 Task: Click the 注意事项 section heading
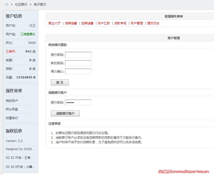[x=54, y=123]
